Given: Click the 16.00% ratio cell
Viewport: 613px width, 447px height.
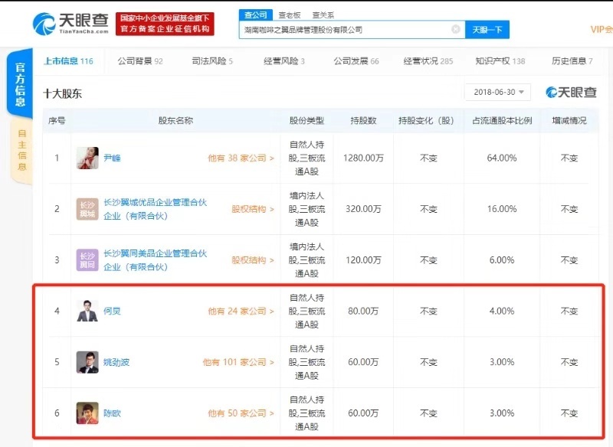Looking at the screenshot, I should [x=502, y=209].
